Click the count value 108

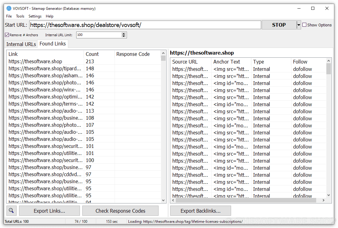point(90,118)
